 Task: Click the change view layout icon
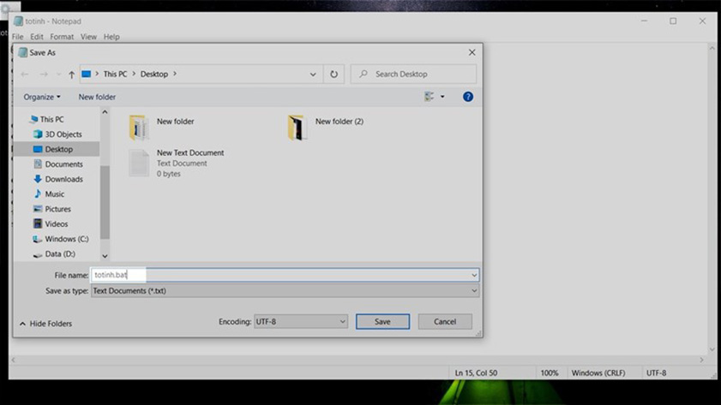point(430,97)
